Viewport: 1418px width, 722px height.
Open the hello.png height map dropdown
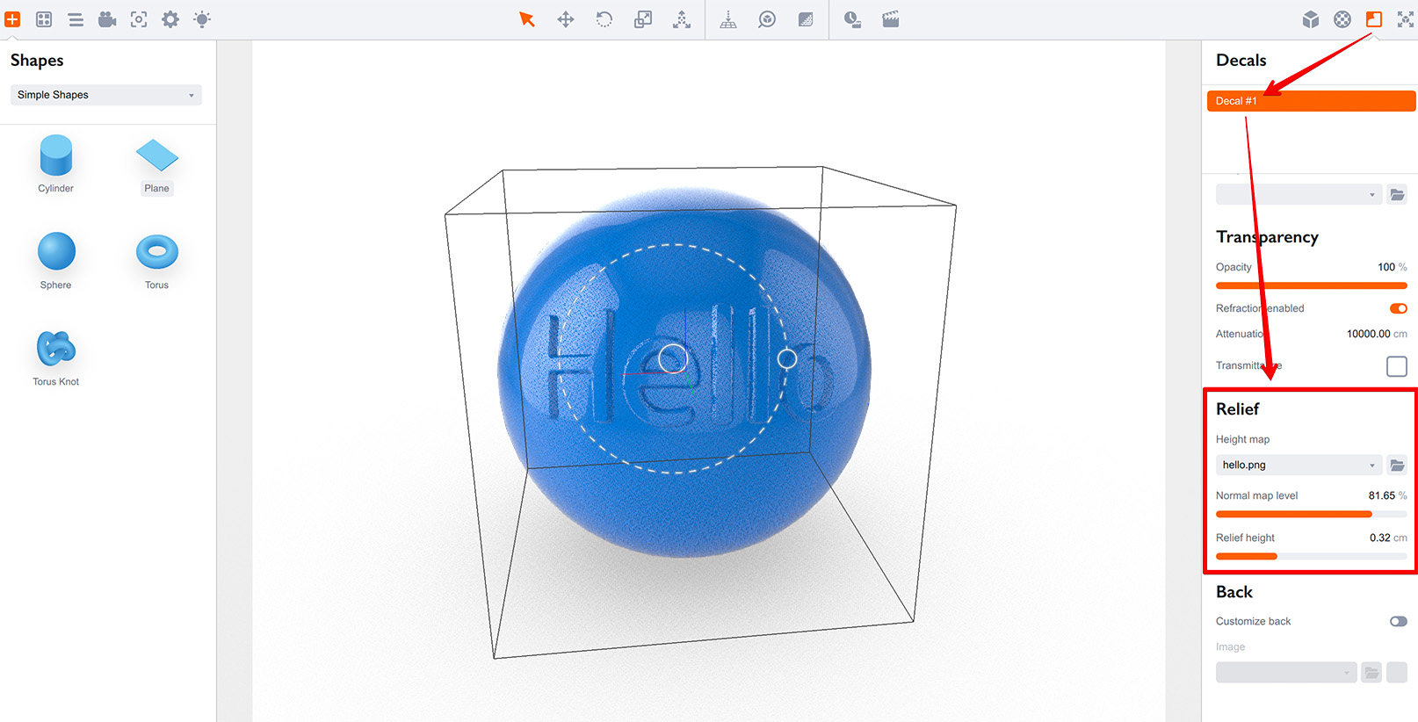(1299, 465)
